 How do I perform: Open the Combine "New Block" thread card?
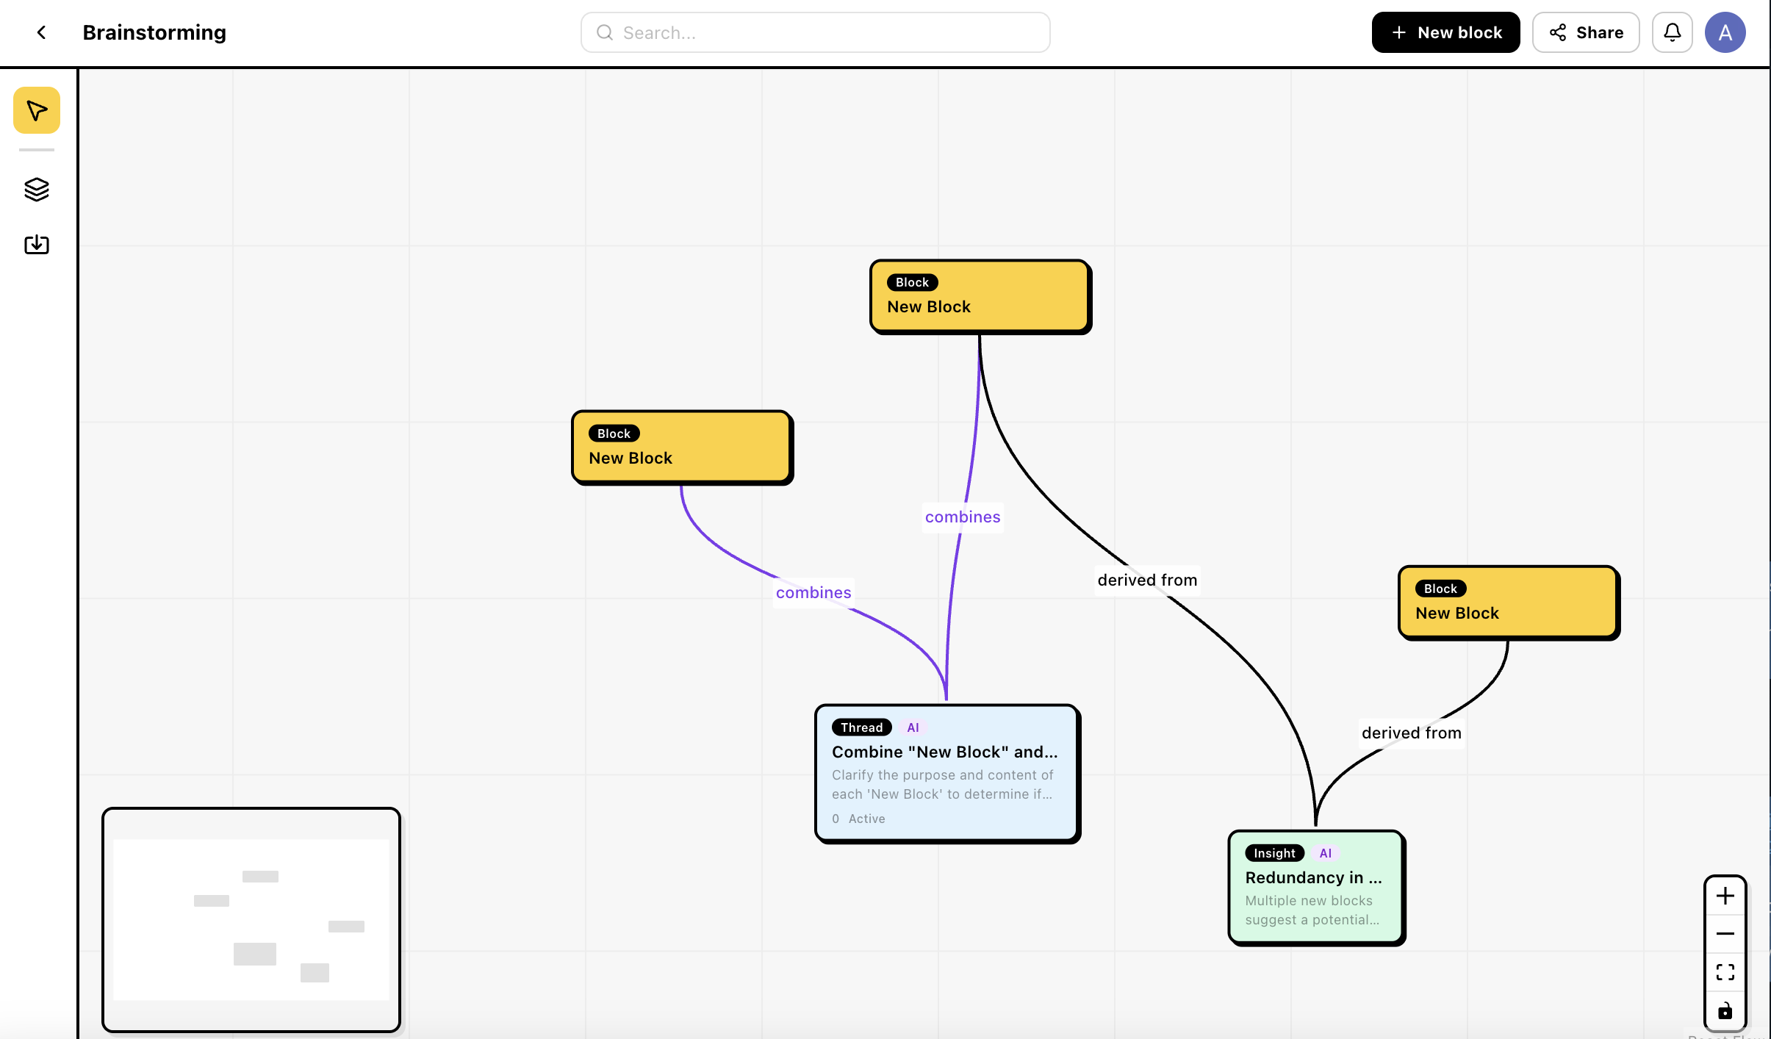click(x=946, y=773)
